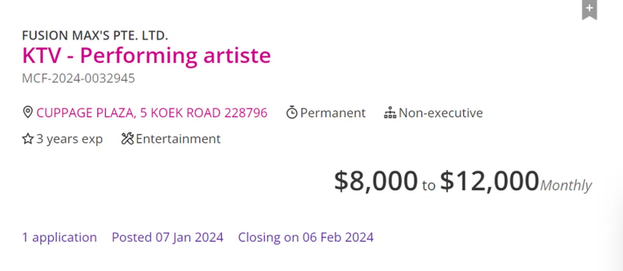This screenshot has height=271, width=623.
Task: Click the $12,000 maximum salary figure
Action: pos(489,181)
